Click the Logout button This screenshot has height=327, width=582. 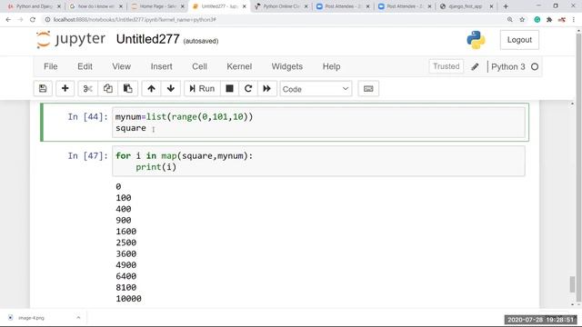(x=519, y=40)
